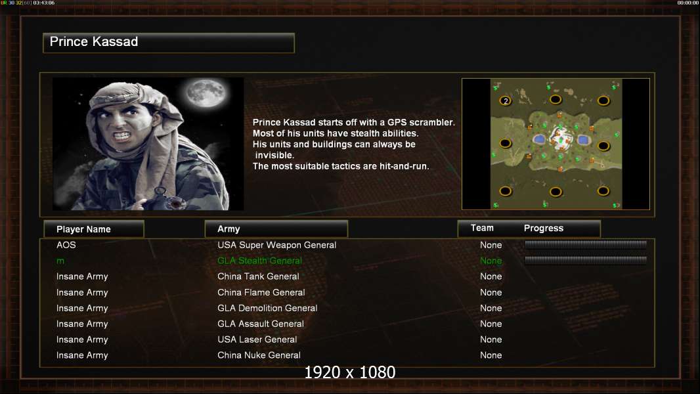
Task: Click the start position marker numbered 2
Action: tap(506, 101)
